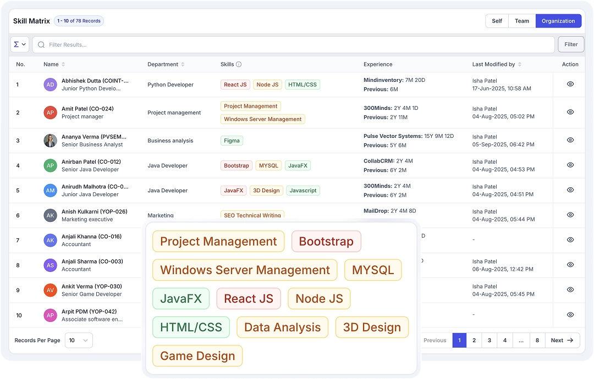Go to the Next page
Image resolution: width=594 pixels, height=379 pixels.
point(562,341)
